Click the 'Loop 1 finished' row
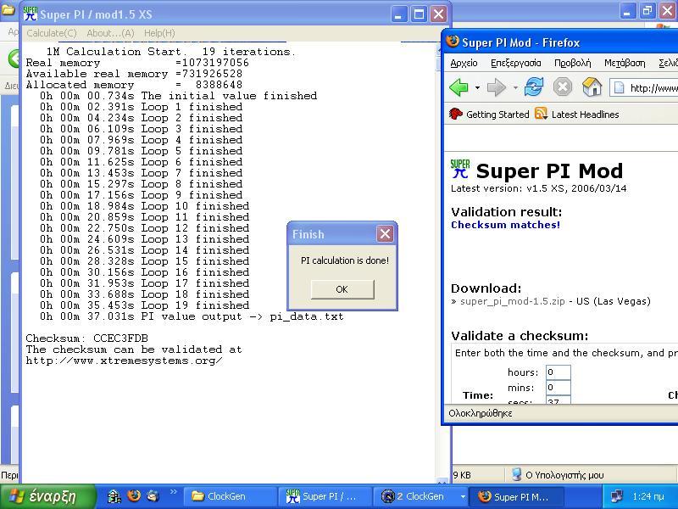 (141, 107)
